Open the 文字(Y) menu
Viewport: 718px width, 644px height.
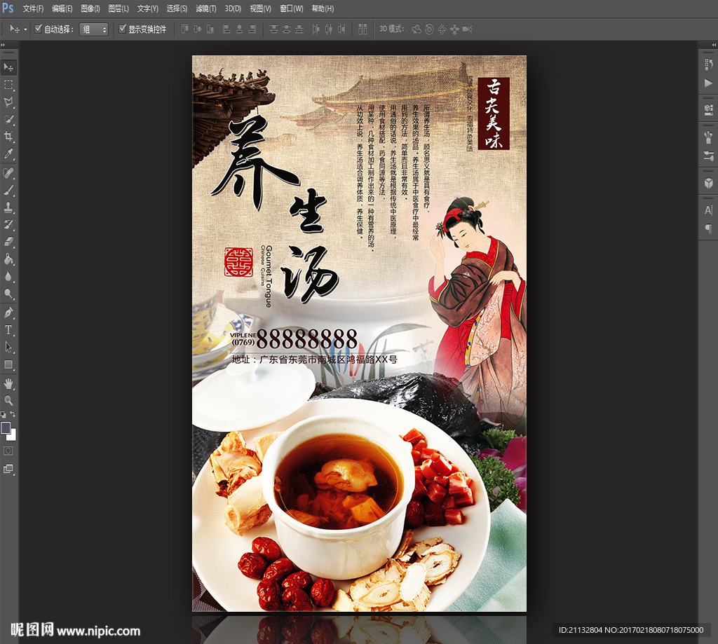(x=147, y=8)
